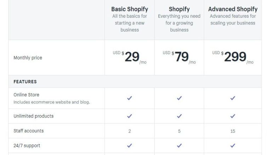Click Online Store checkmark for Shopify plan
Viewport: 269px width, 155px height.
pos(179,98)
